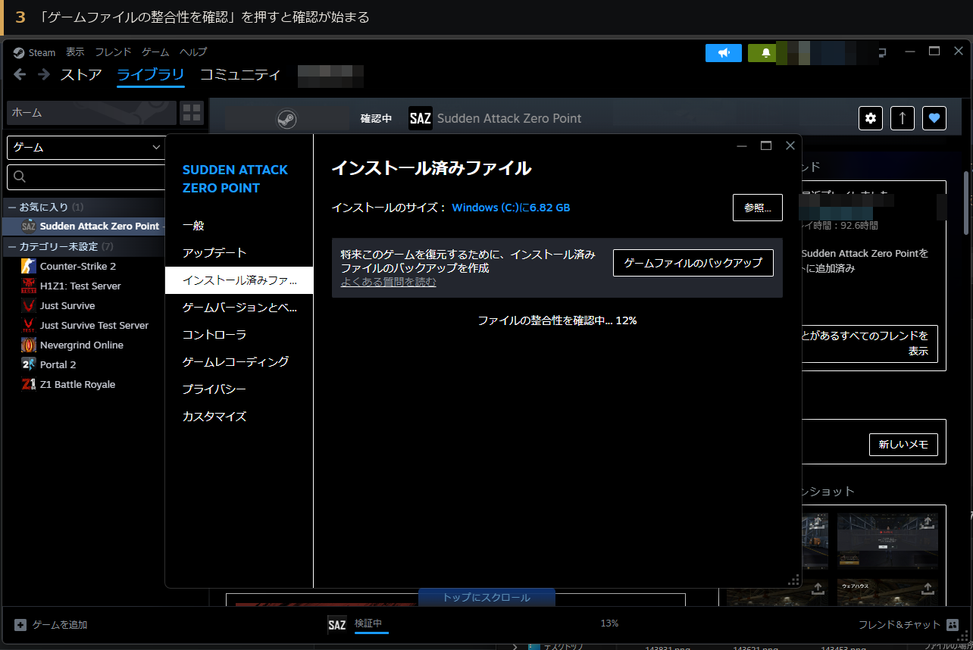973x650 pixels.
Task: Click the Steam logo in the menu bar
Action: [x=19, y=52]
